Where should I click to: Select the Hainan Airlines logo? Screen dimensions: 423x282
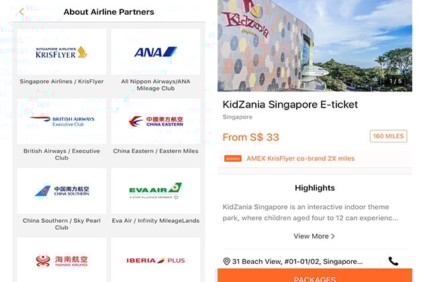62,260
